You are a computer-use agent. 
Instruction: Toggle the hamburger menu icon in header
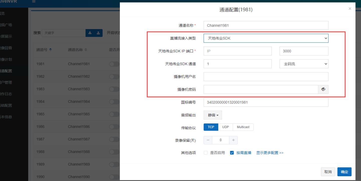(x=34, y=2)
